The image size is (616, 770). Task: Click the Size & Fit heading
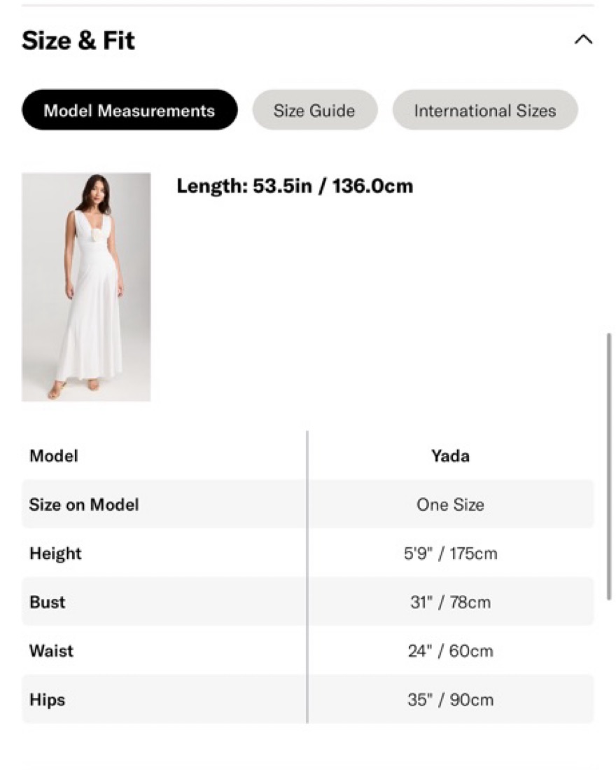point(78,40)
